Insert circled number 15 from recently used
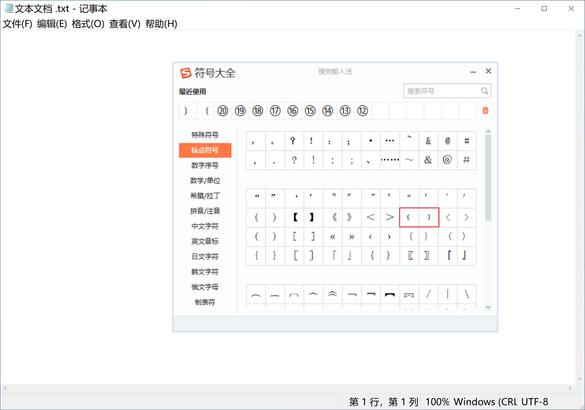Screen dimensions: 585x410 click(x=310, y=111)
